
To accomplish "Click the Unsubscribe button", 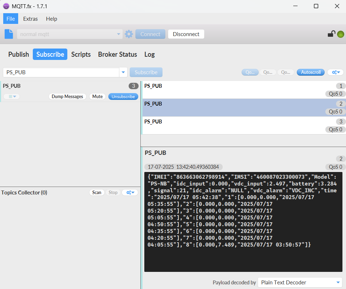I will tap(123, 97).
